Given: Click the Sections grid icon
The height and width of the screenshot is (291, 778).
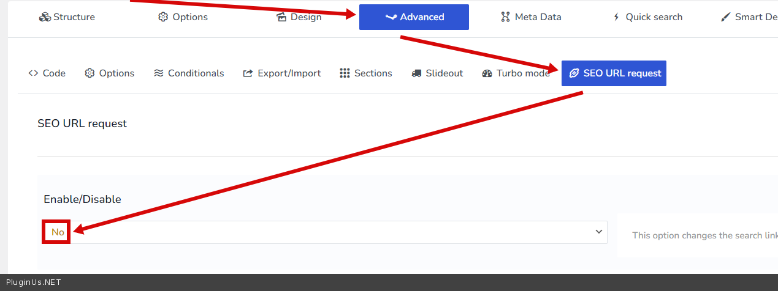Looking at the screenshot, I should [x=345, y=73].
